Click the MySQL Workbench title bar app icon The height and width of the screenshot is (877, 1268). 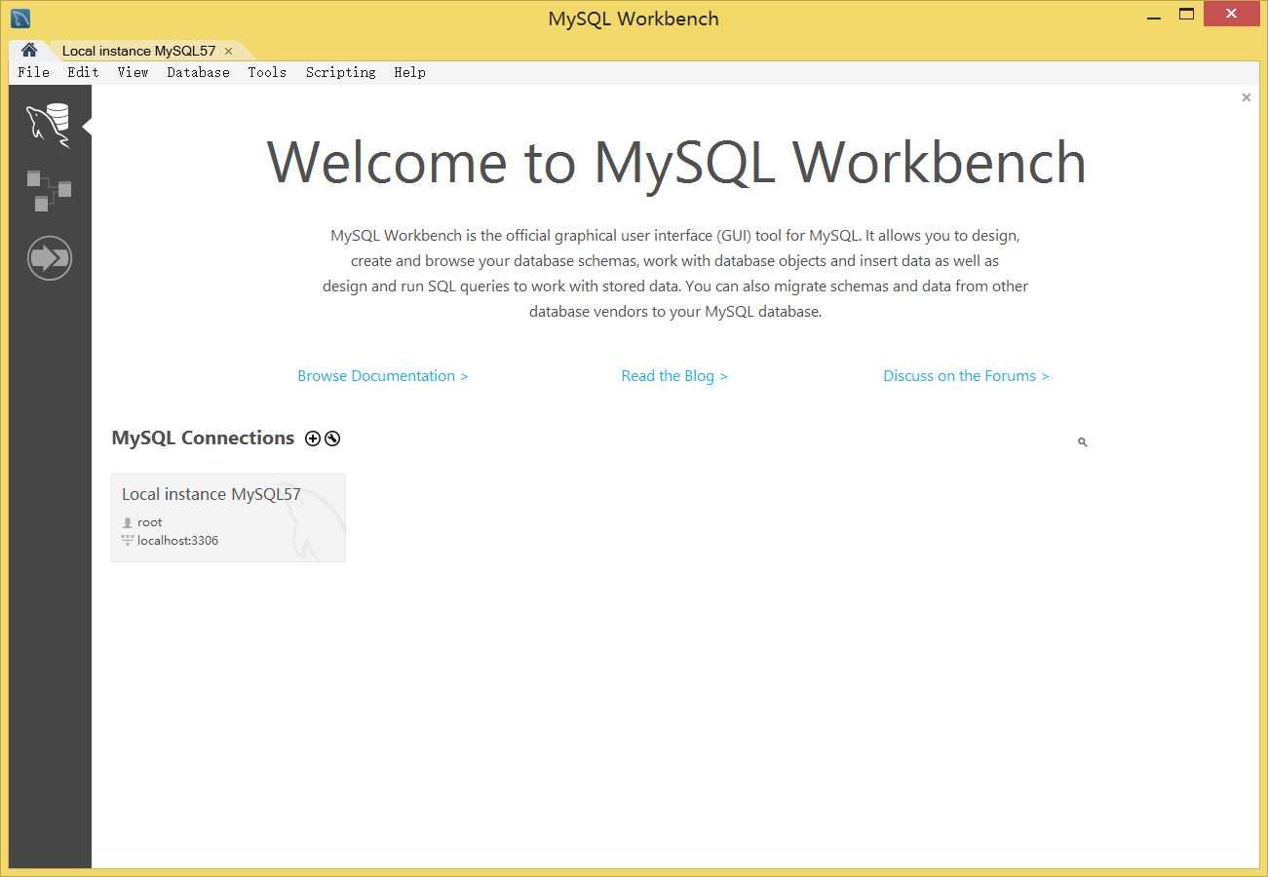tap(20, 18)
